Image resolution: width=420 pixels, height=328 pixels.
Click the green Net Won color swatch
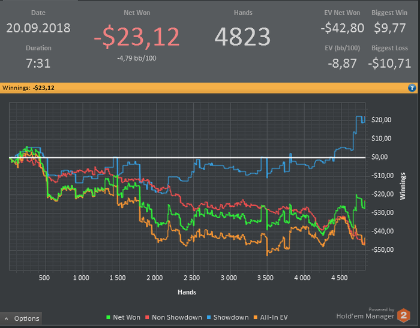(108, 318)
